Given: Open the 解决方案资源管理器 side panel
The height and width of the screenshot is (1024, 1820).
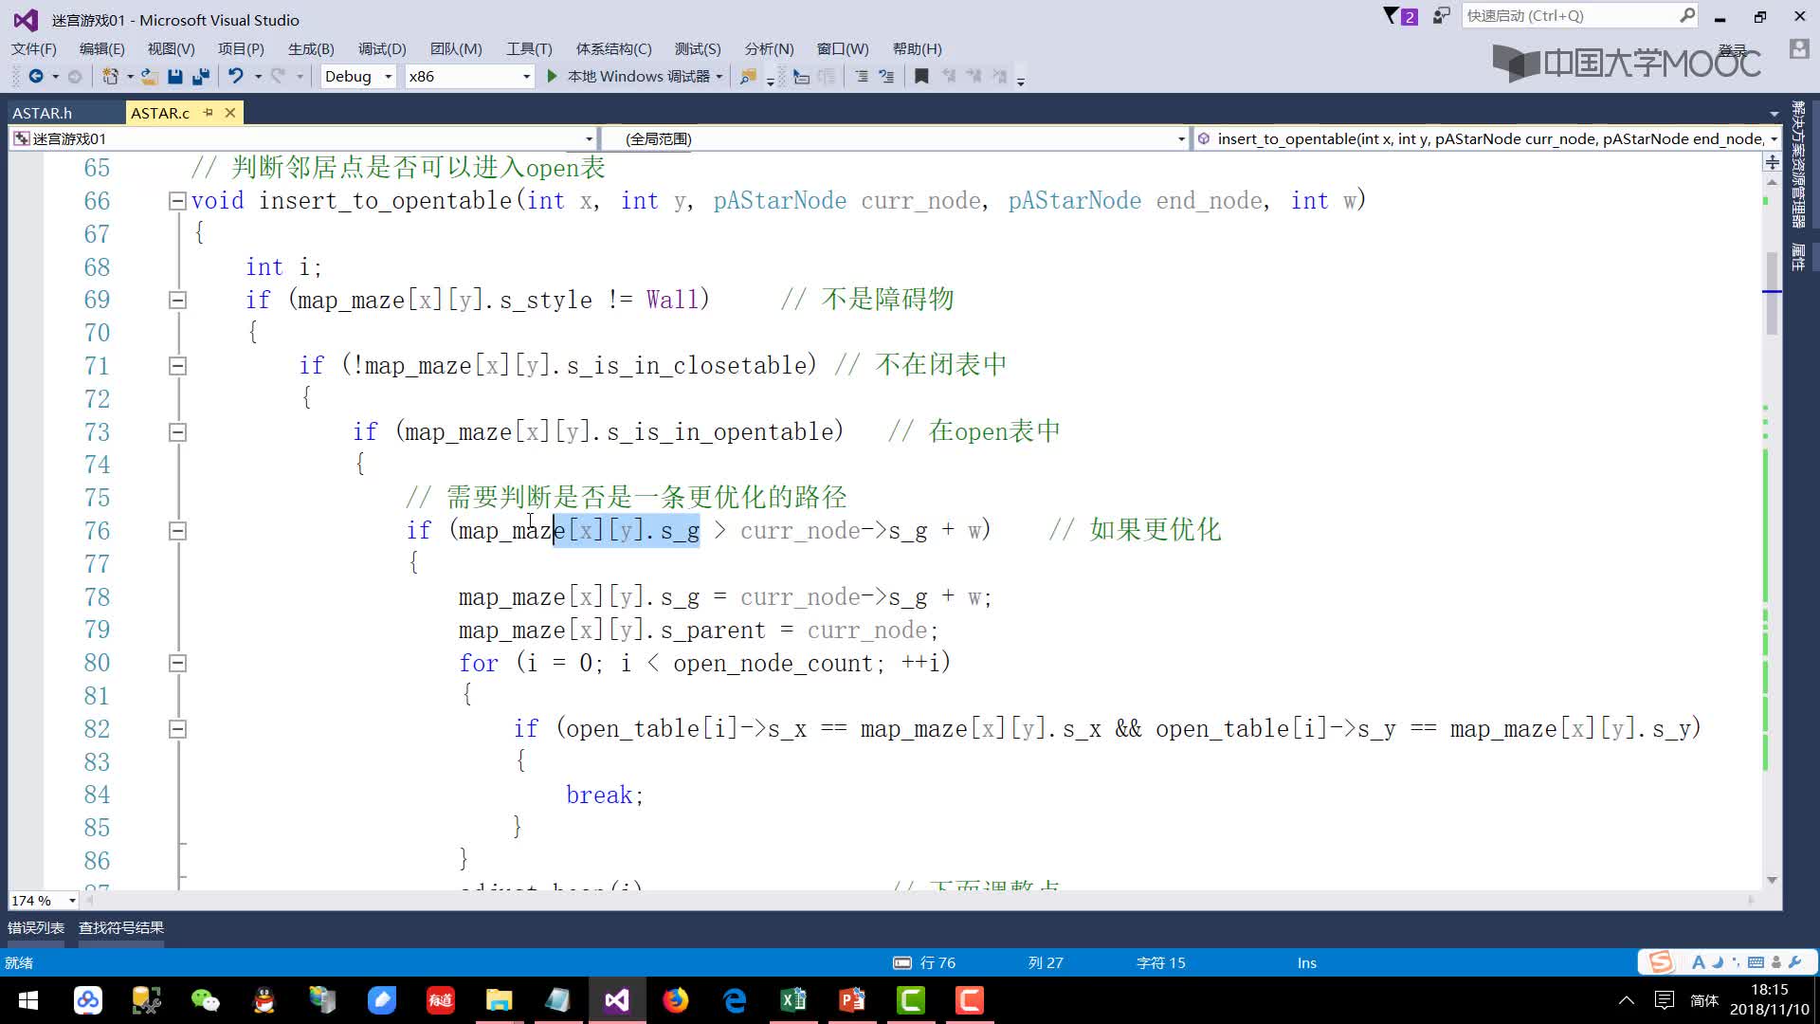Looking at the screenshot, I should 1798,165.
